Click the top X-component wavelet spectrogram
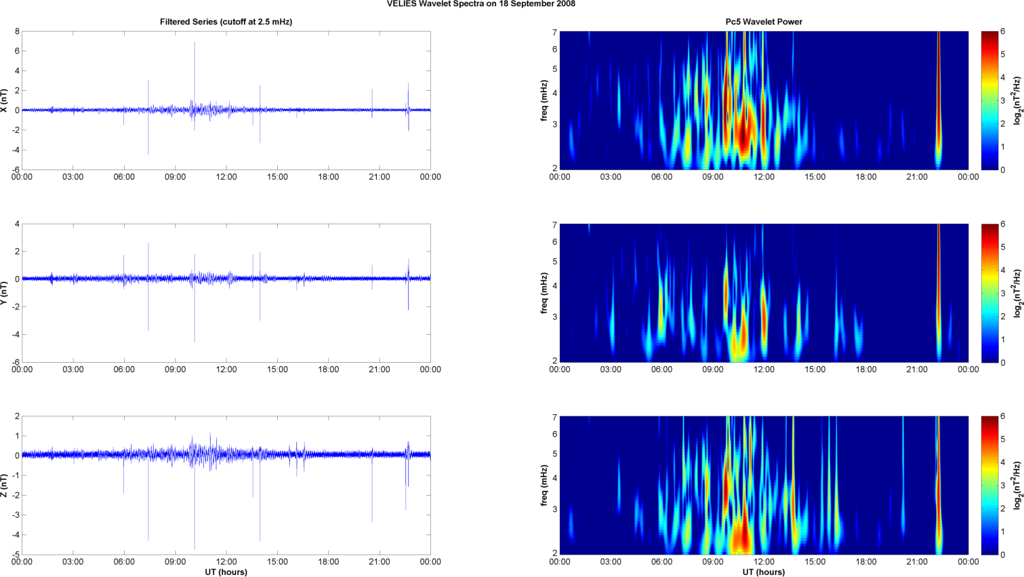 pos(764,100)
